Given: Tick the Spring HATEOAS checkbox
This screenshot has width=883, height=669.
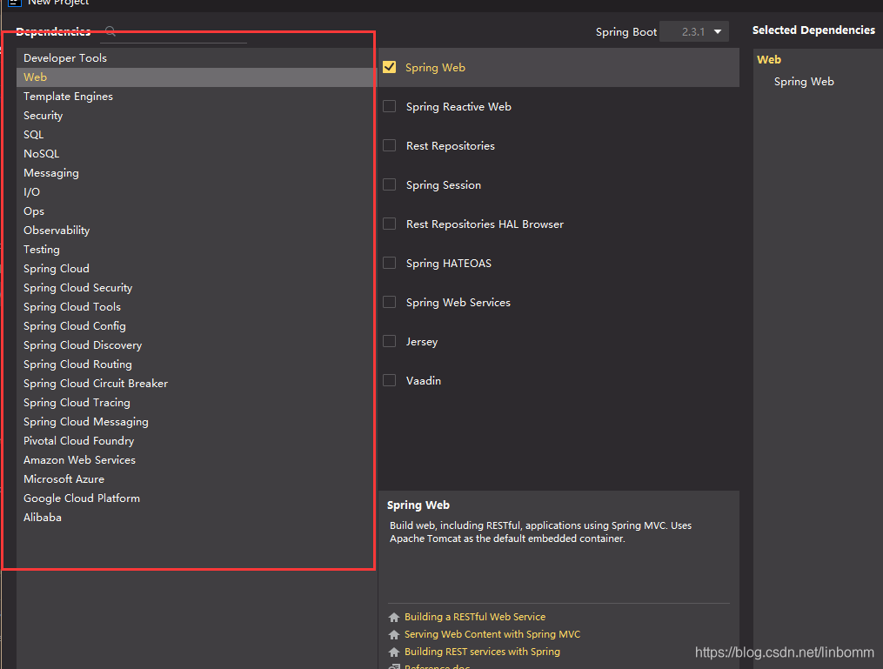Looking at the screenshot, I should pyautogui.click(x=389, y=263).
